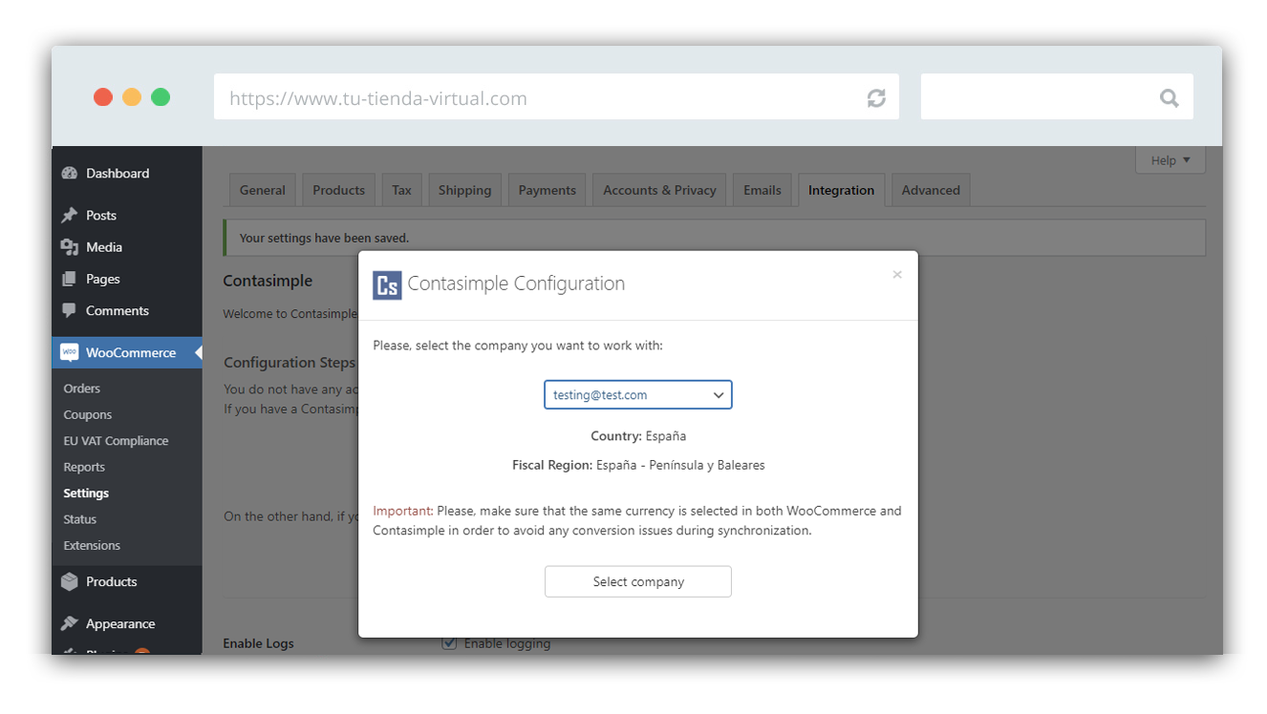Click the Select company button

click(638, 581)
